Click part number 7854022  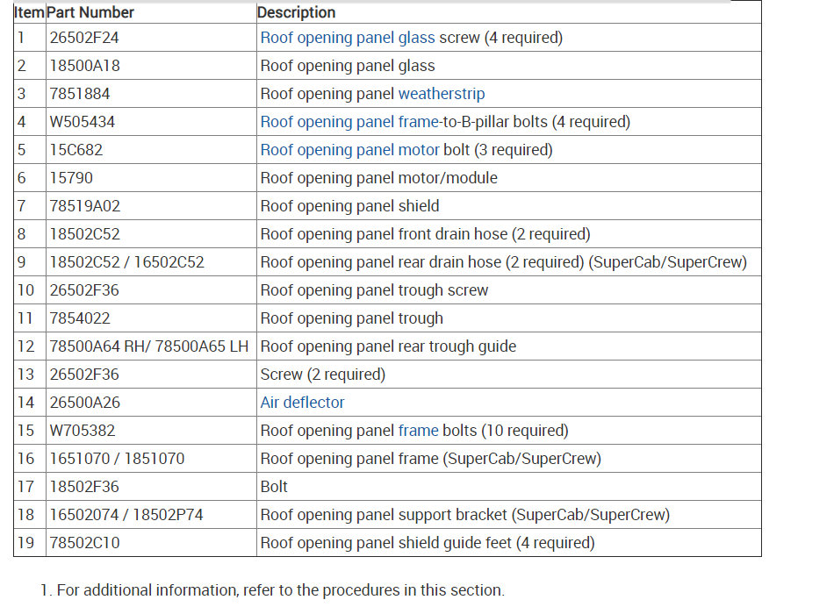tap(80, 318)
